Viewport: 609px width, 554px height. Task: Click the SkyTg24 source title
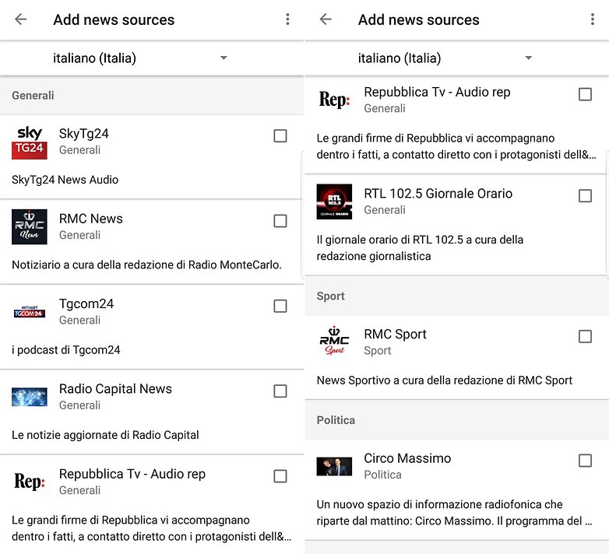pos(84,134)
